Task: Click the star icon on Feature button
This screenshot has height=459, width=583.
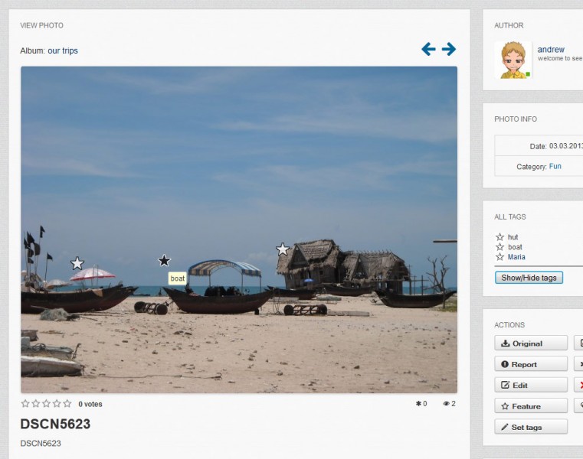Action: 505,406
